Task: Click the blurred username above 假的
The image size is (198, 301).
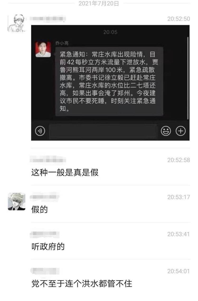Action: (x=45, y=197)
